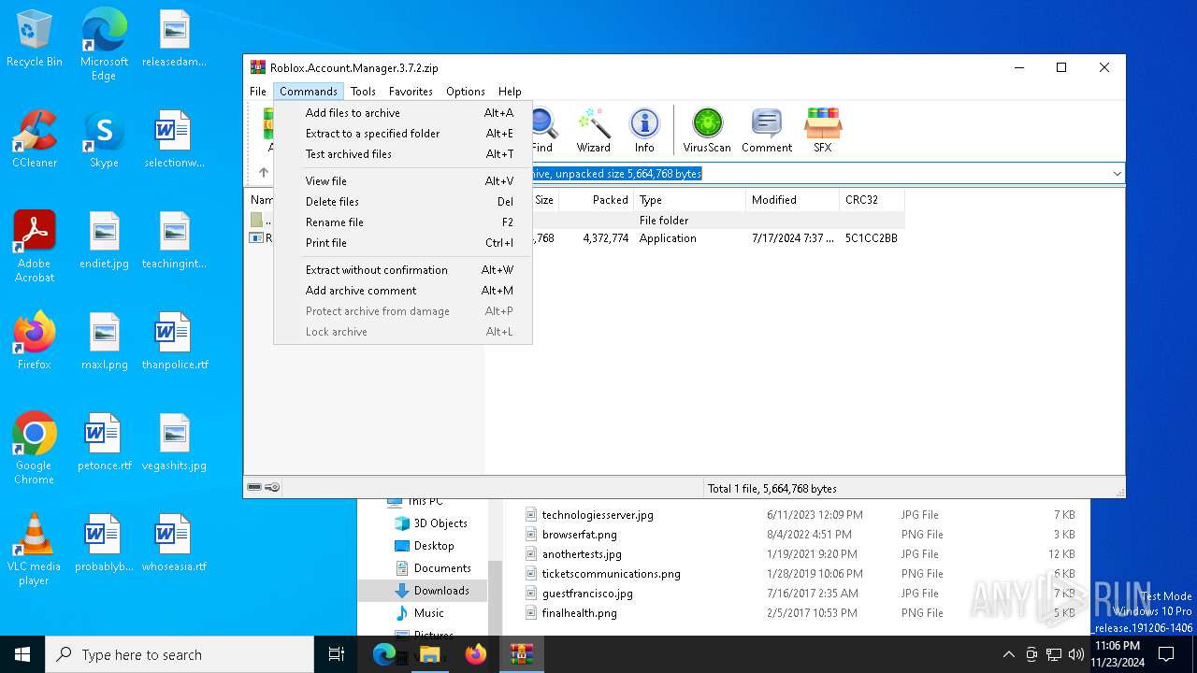Open the Favorites menu in WinRAR
This screenshot has height=673, width=1197.
click(x=411, y=91)
